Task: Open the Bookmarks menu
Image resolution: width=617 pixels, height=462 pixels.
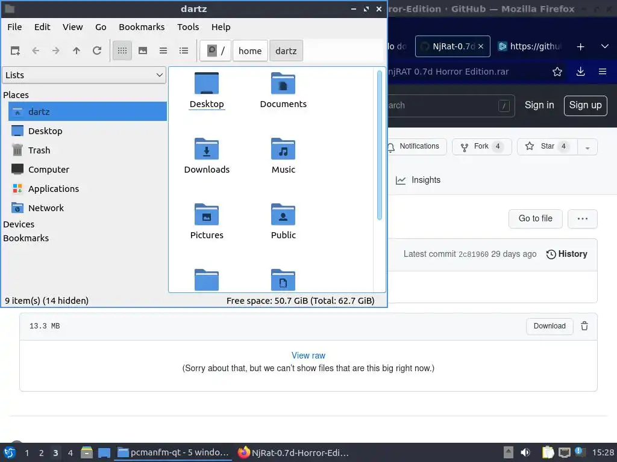Action: [142, 27]
